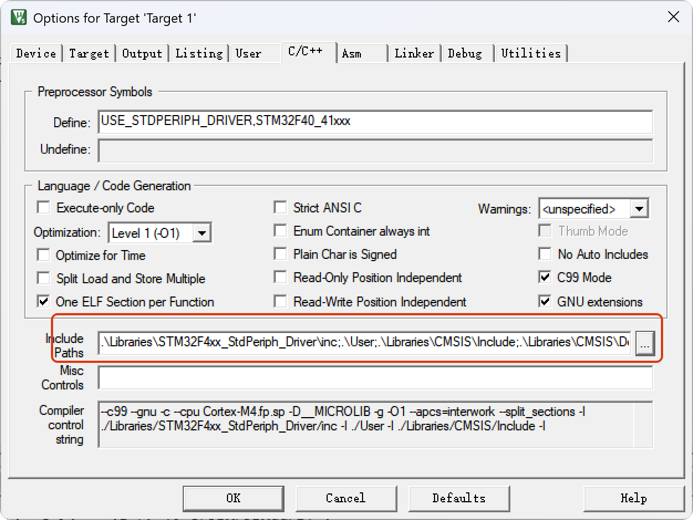Click the Include Paths browse button
Image resolution: width=693 pixels, height=520 pixels.
point(645,343)
